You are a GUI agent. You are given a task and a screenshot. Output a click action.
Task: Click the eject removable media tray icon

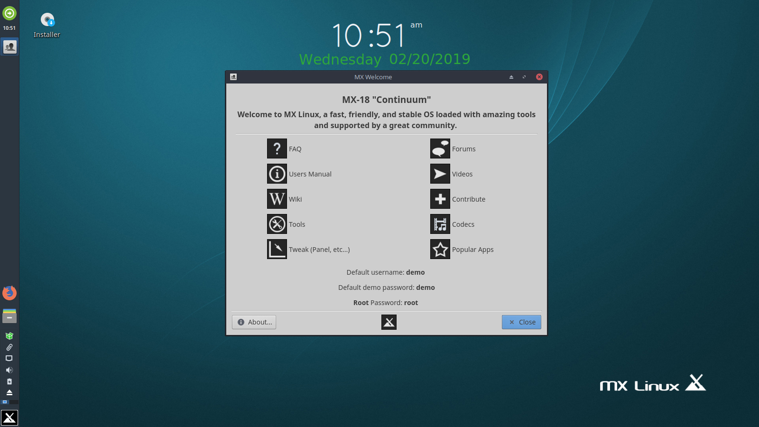[9, 393]
